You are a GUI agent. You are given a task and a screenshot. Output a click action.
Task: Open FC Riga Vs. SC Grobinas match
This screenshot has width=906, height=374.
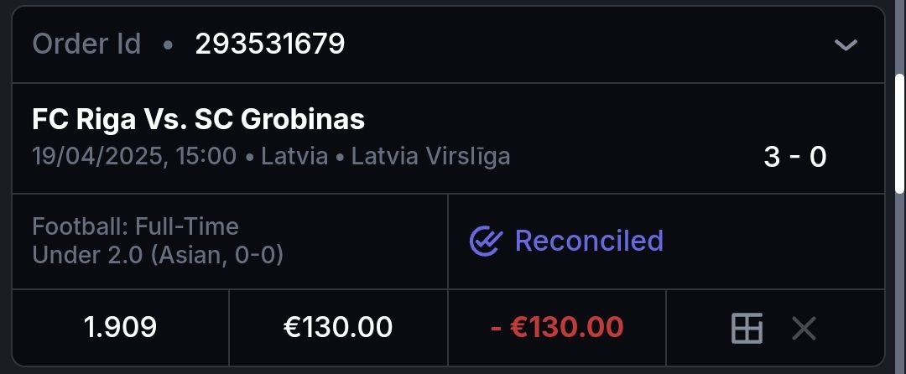point(198,120)
